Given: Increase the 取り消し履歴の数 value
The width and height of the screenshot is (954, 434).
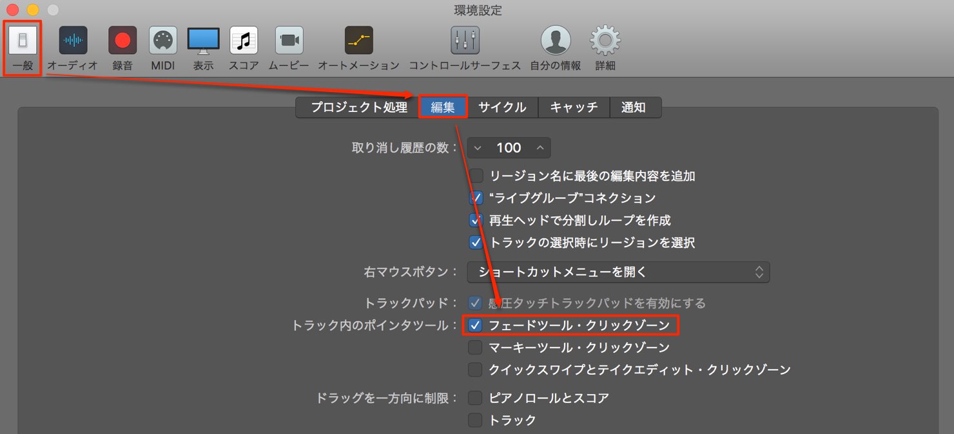Looking at the screenshot, I should 540,147.
